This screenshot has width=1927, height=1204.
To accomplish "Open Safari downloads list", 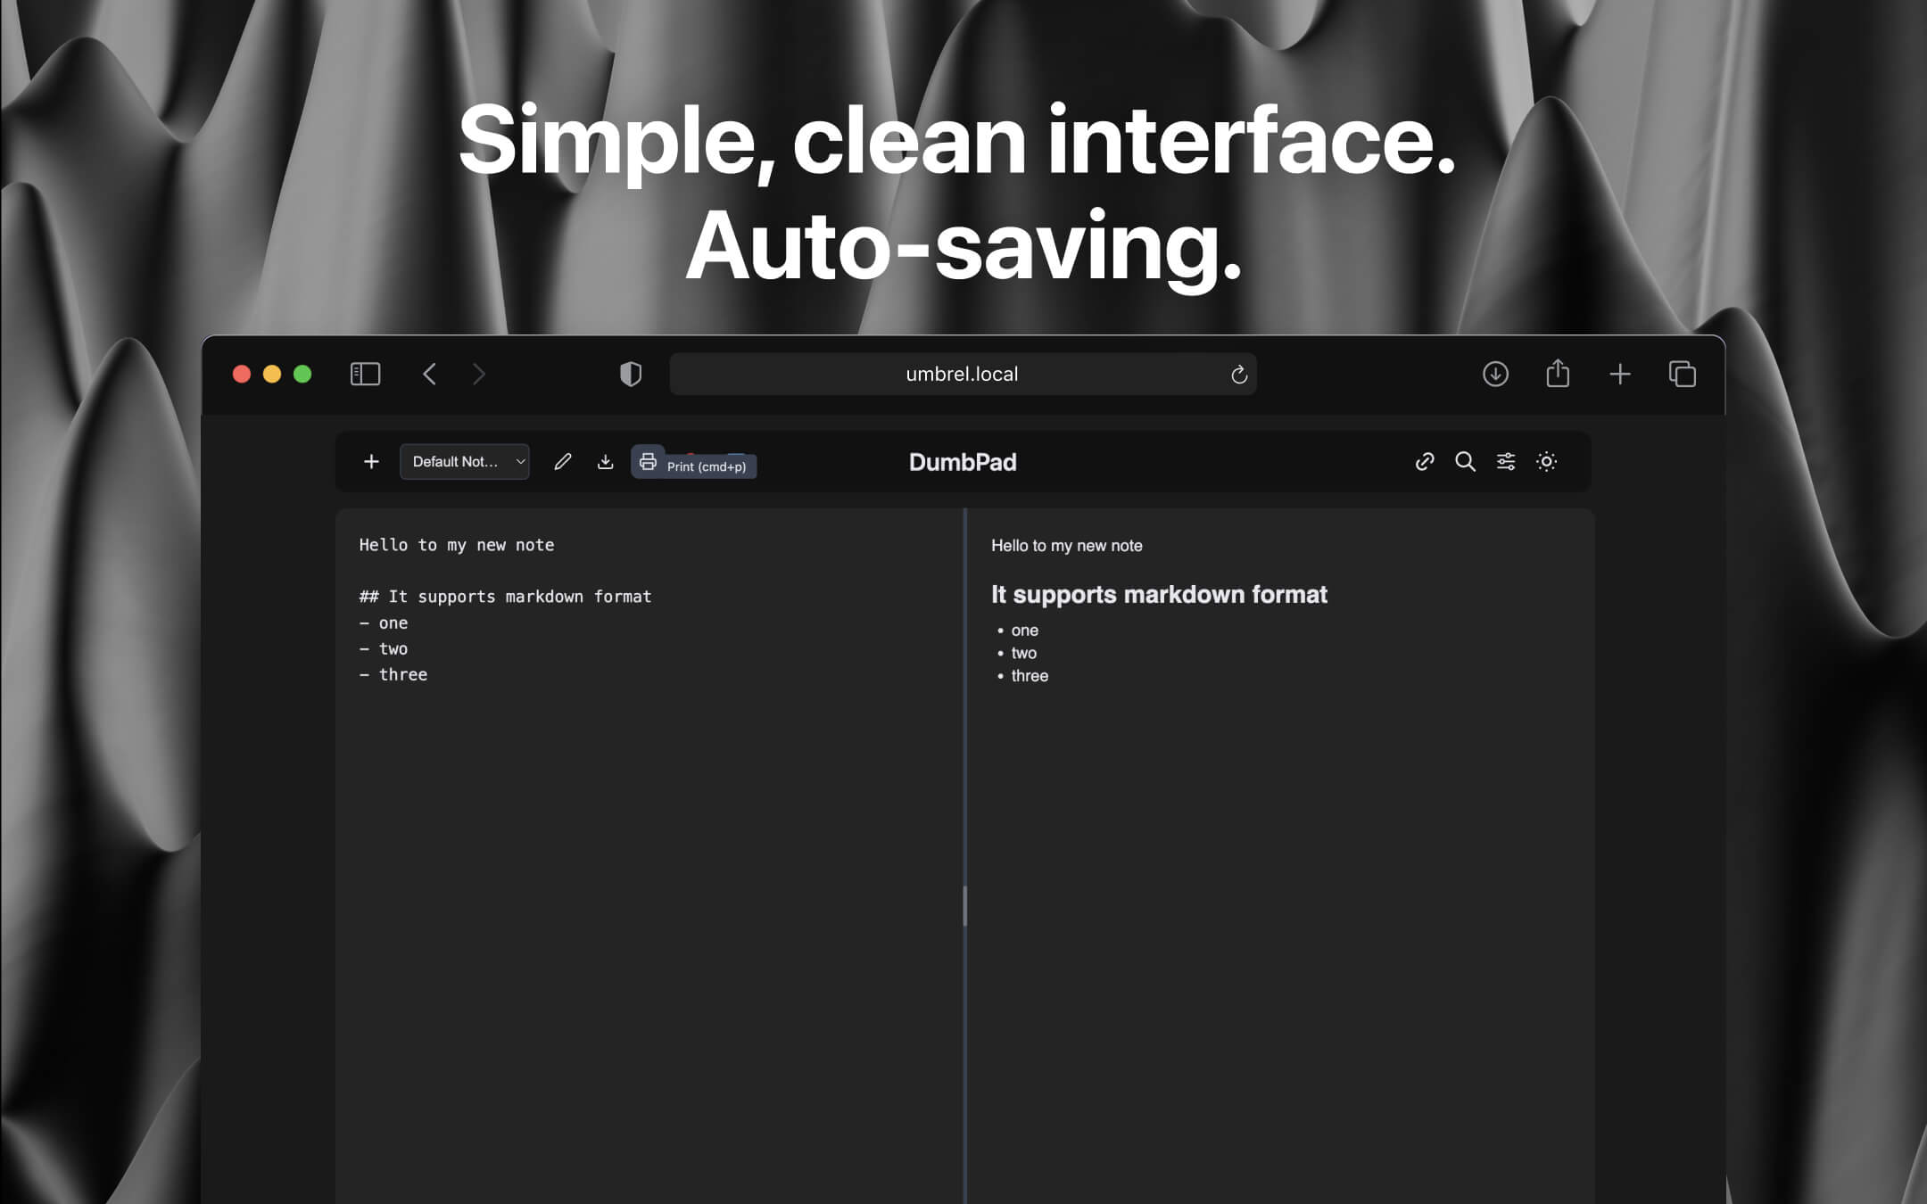I will [1495, 374].
